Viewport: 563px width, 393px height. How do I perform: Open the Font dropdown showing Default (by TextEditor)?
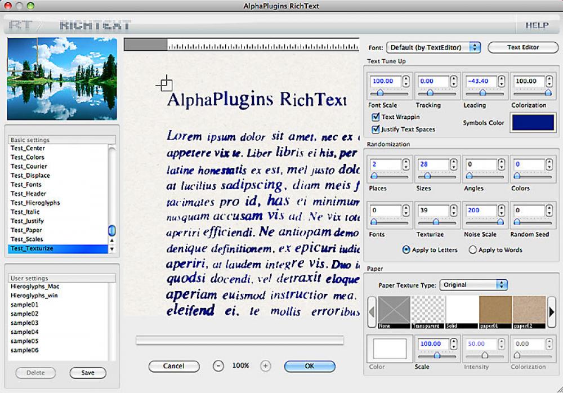tap(434, 47)
